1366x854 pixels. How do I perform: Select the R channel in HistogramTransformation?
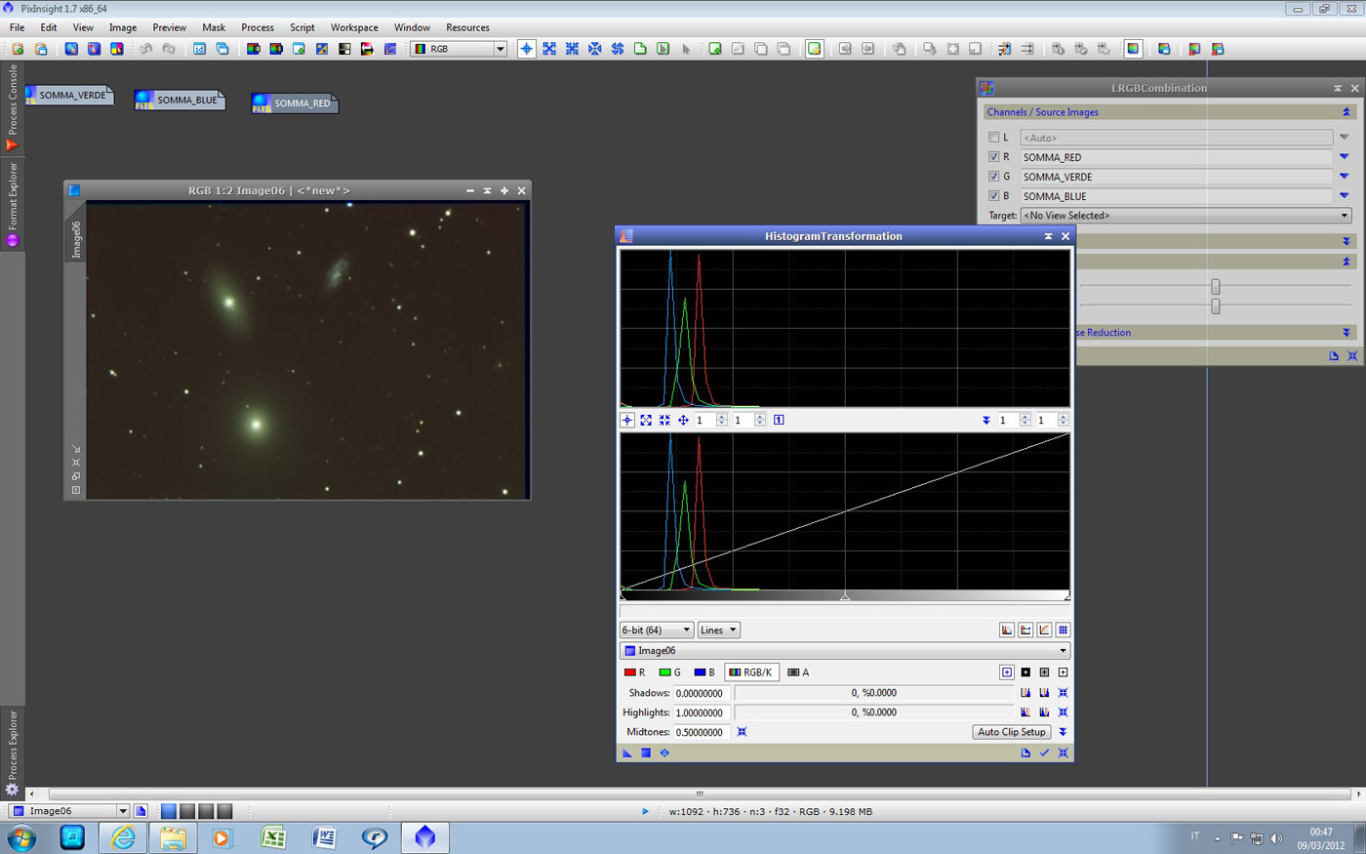pyautogui.click(x=634, y=672)
